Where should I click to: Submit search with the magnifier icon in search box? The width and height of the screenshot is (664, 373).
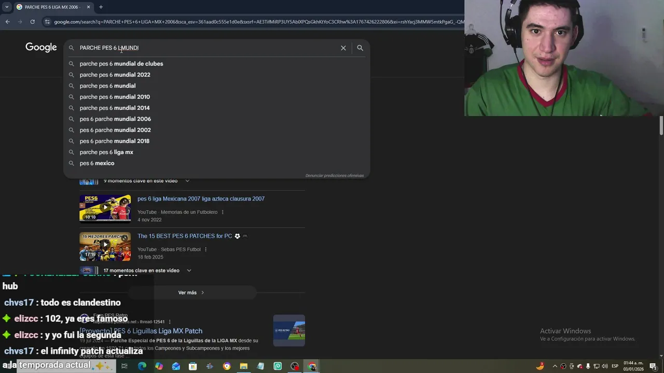point(360,48)
